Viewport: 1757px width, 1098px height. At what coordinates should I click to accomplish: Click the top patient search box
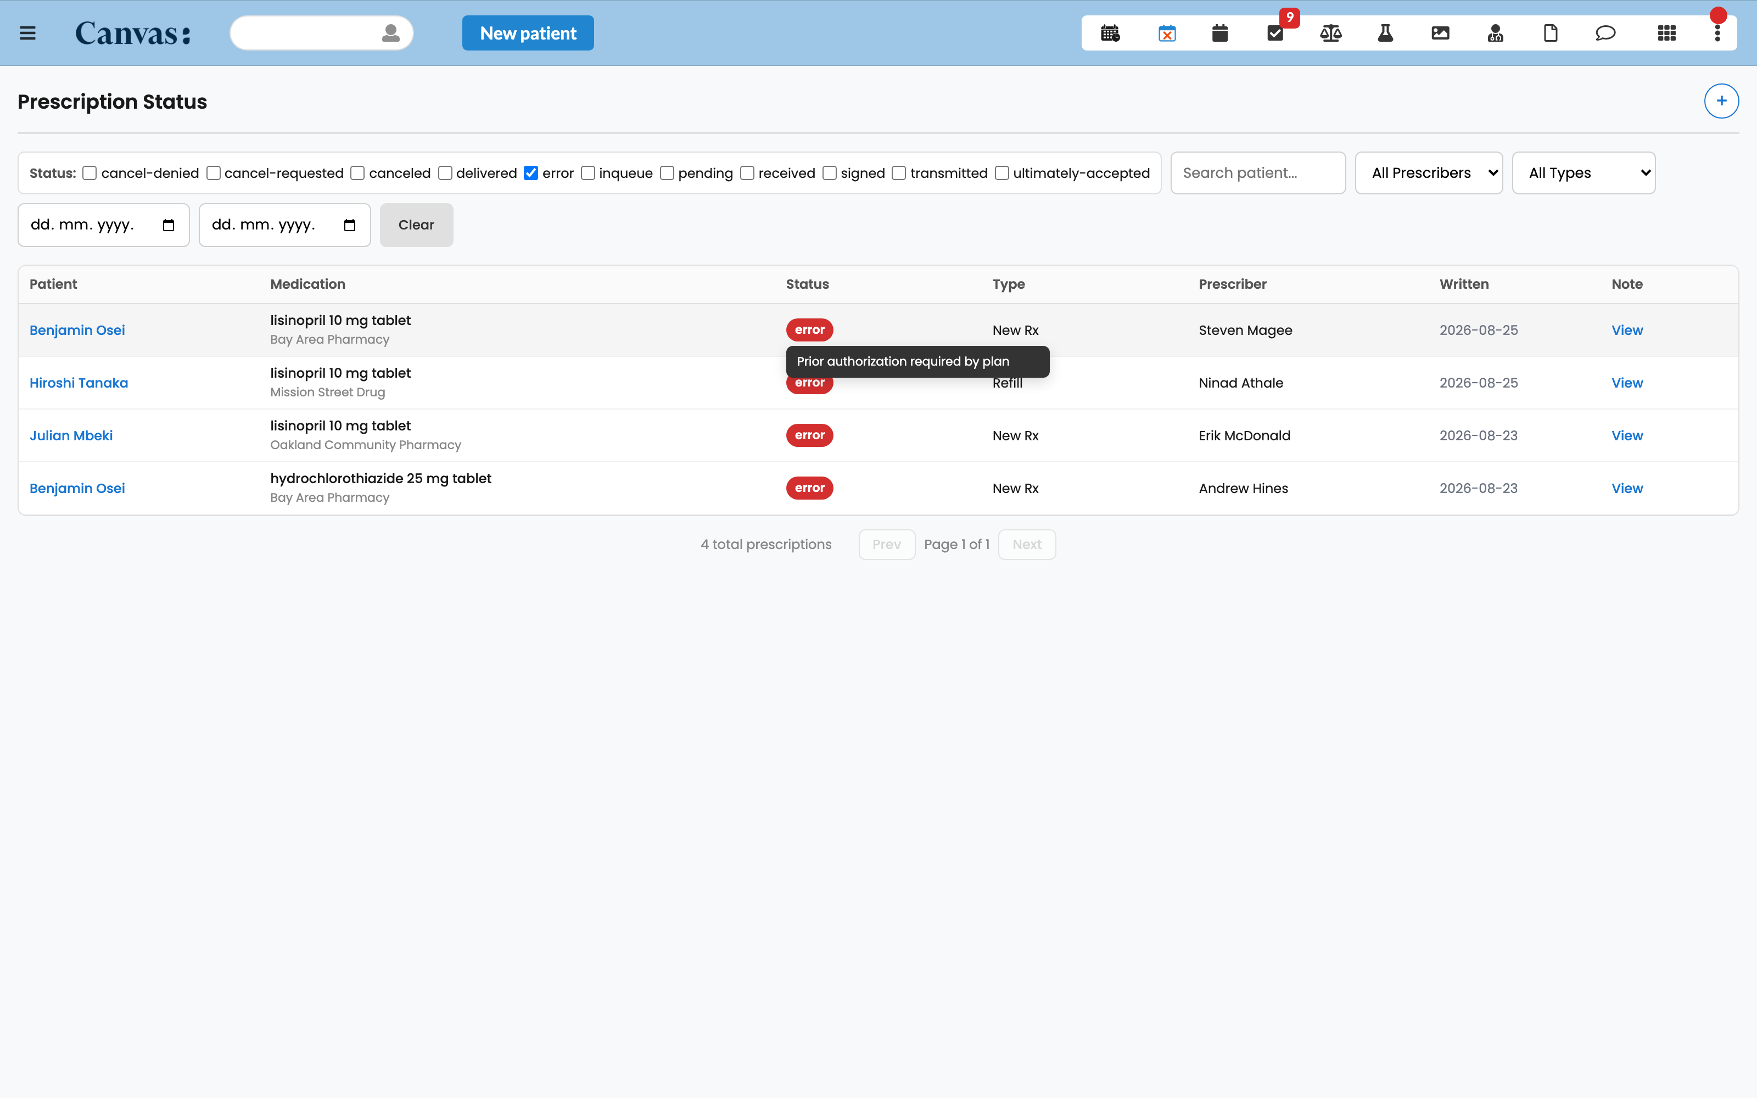coord(322,33)
